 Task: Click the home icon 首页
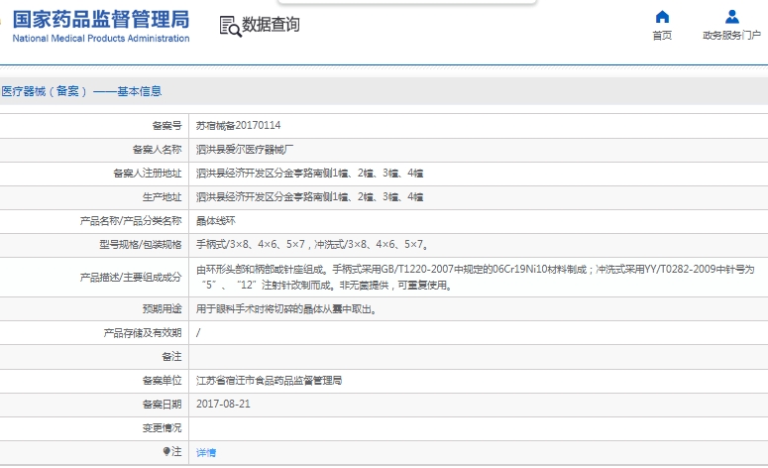pos(662,17)
